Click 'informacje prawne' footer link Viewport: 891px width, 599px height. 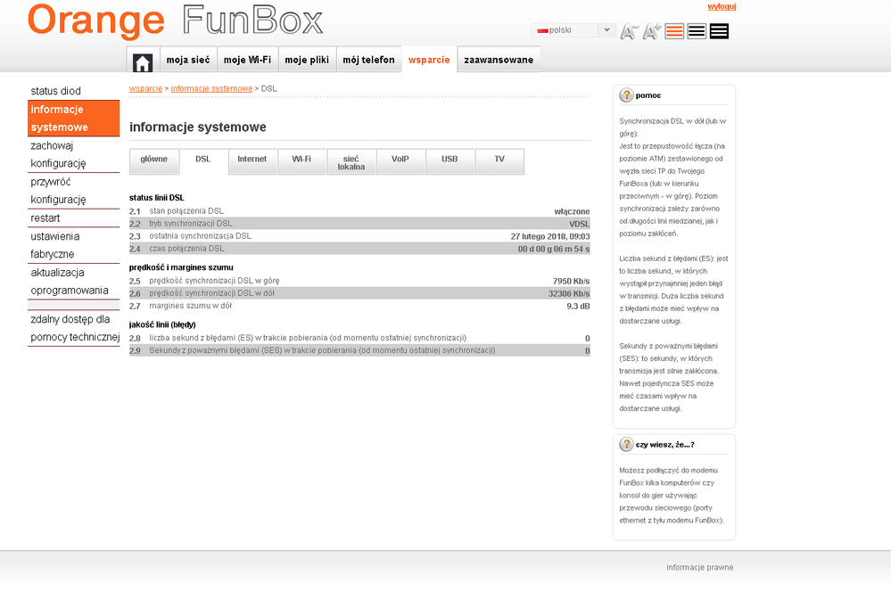coord(699,567)
